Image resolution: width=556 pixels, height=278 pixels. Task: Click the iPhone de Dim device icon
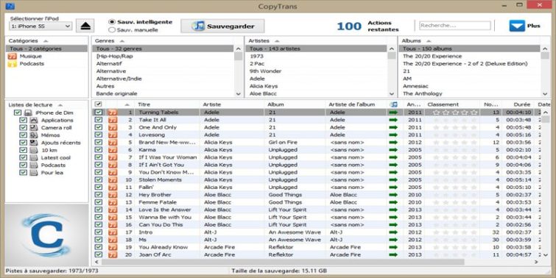pos(29,113)
